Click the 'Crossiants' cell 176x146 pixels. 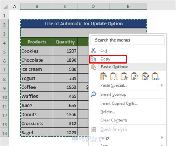(x=37, y=123)
